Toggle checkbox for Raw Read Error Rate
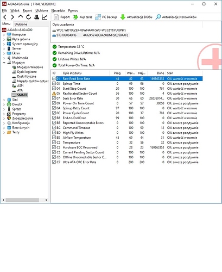Screen dimensions: 222x272 tap(54, 78)
